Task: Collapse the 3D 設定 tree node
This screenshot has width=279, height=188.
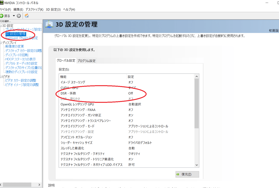Action: point(1,26)
